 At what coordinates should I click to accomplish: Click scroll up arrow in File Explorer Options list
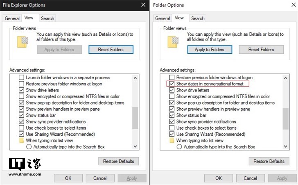tap(135, 78)
